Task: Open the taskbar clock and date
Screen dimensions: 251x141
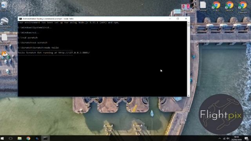Action: coord(236,138)
